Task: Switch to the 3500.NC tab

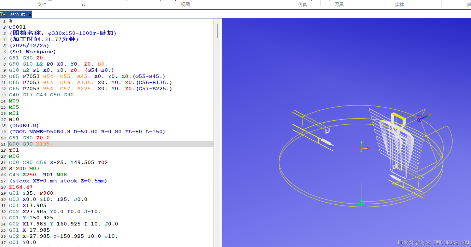Action: 17,15
